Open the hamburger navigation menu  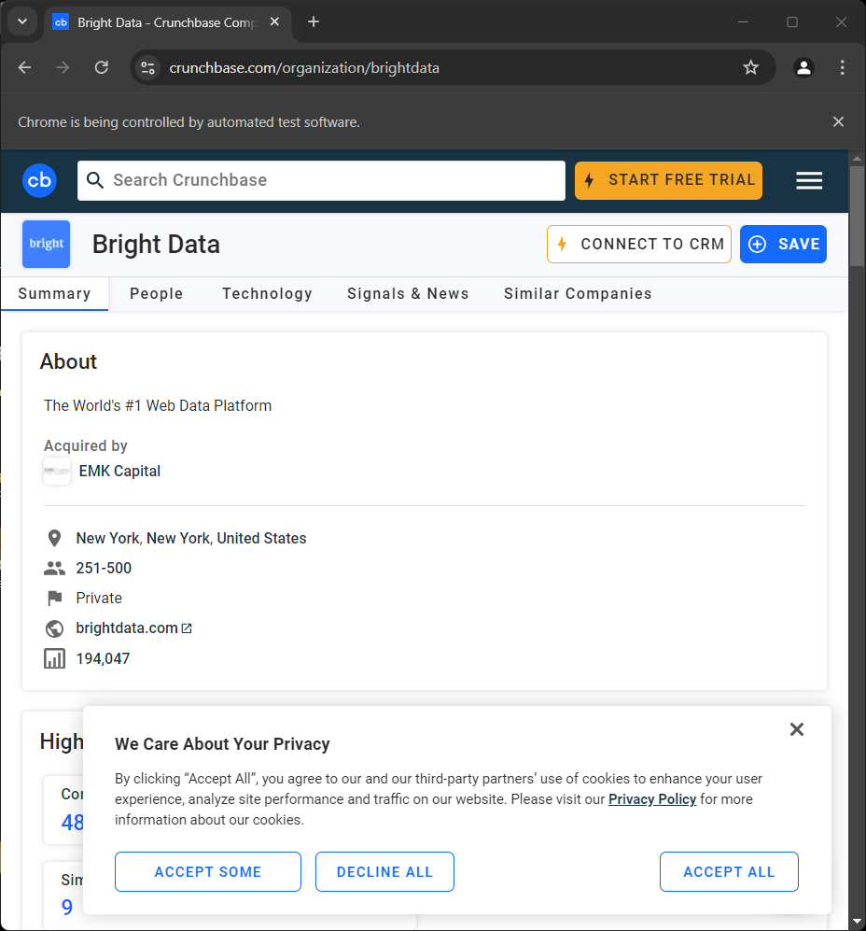click(x=808, y=180)
